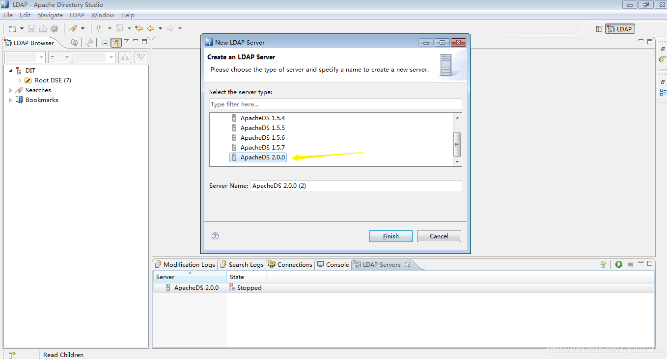
Task: Open the quick search attribute combo box
Action: coord(25,57)
